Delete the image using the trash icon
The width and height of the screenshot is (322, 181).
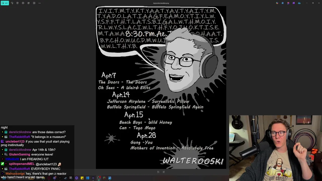[x=17, y=3]
